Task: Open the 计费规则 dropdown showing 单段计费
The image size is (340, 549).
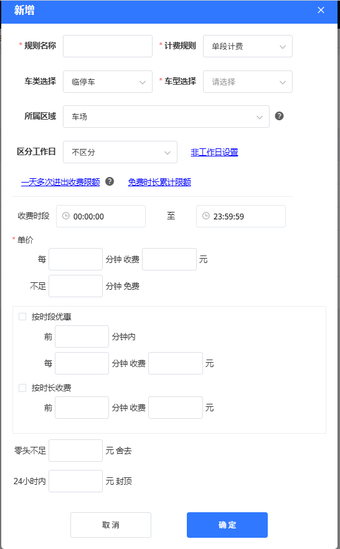Action: coord(248,46)
